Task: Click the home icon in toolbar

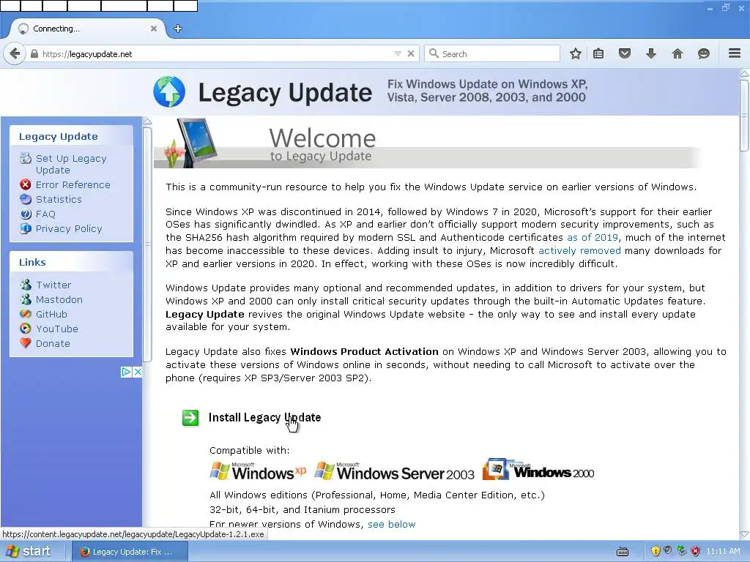Action: point(677,53)
